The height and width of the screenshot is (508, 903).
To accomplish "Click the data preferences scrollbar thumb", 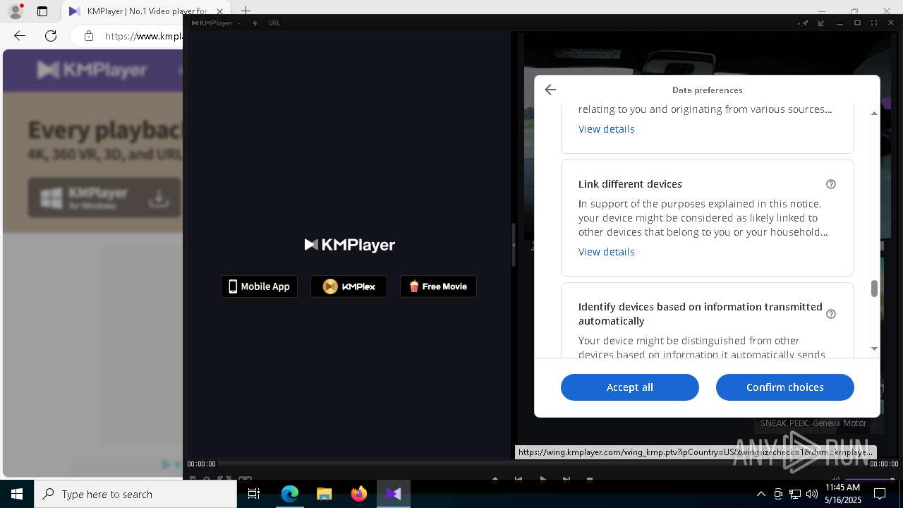I will click(x=874, y=289).
